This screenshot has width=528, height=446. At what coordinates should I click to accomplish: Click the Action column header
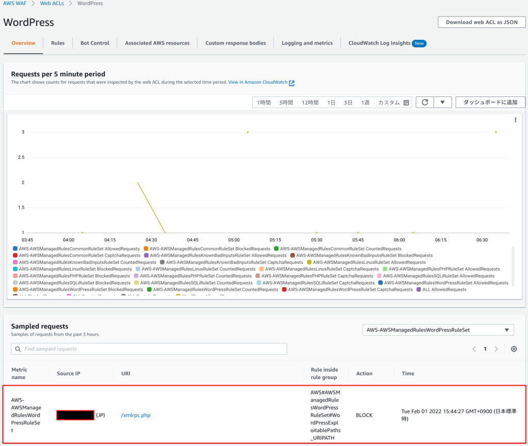(364, 374)
